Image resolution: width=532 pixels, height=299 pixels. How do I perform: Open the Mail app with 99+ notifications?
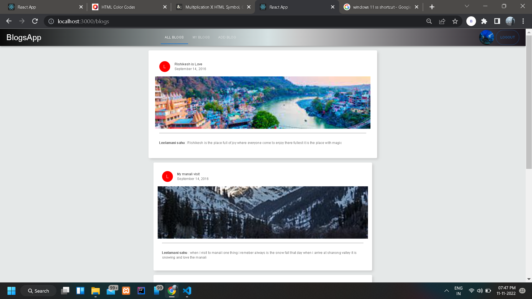point(111,291)
